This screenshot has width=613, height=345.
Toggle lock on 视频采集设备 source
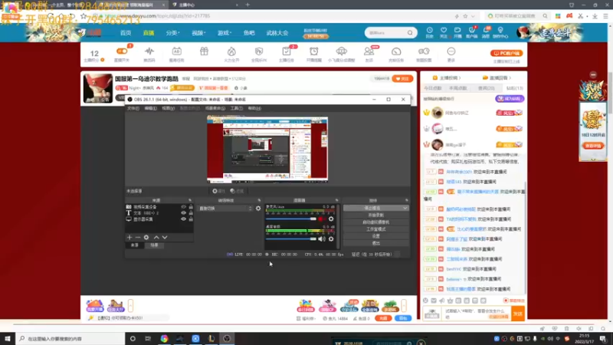click(191, 206)
